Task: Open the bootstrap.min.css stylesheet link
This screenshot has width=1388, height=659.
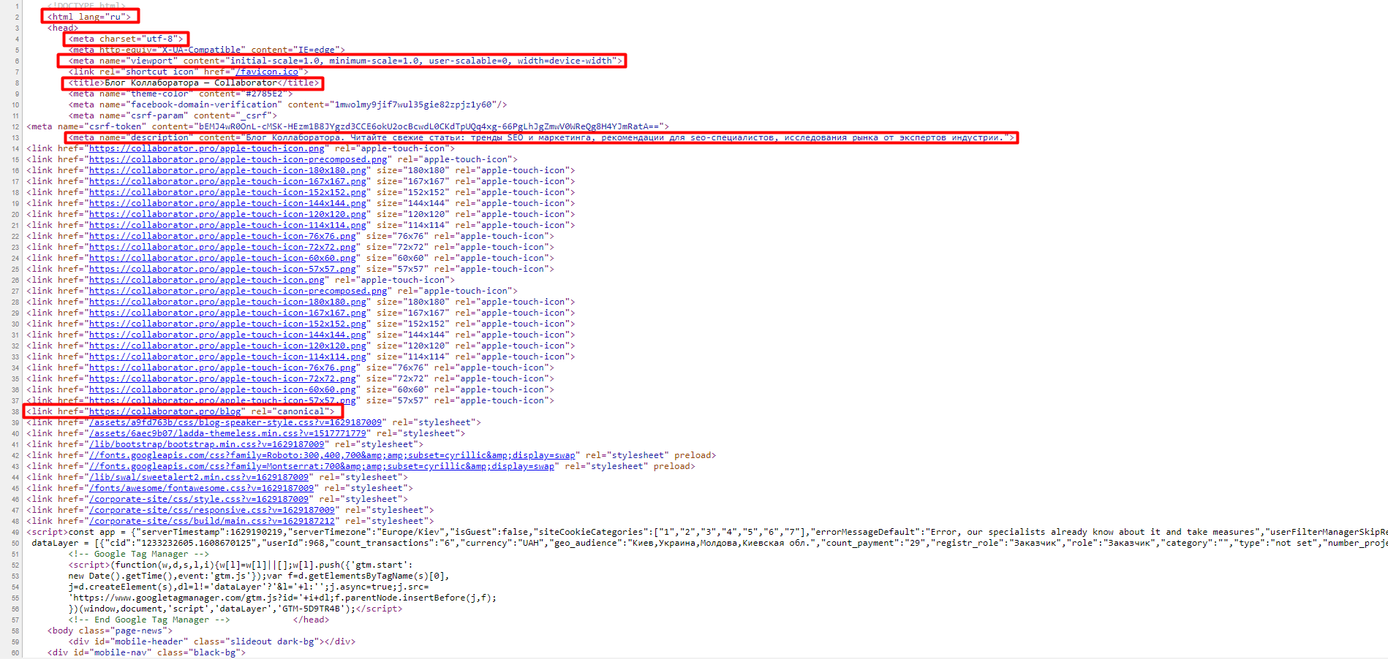Action: point(206,444)
